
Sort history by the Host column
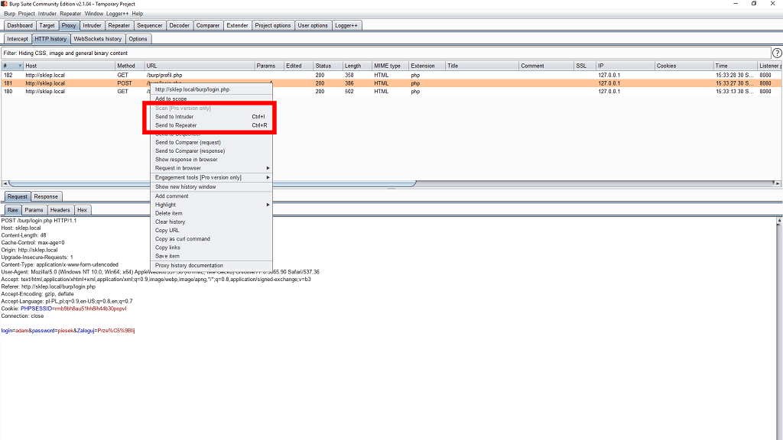click(x=70, y=66)
